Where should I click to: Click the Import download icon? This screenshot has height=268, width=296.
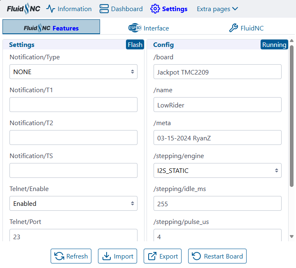107,256
